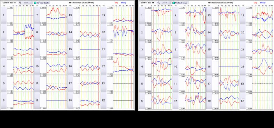Click E2 lower scale value in right window
This screenshot has width=274, height=128.
249,108
